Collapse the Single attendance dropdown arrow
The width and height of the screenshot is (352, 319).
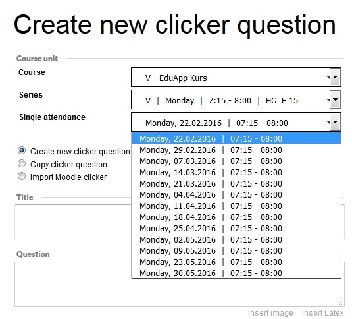click(335, 122)
